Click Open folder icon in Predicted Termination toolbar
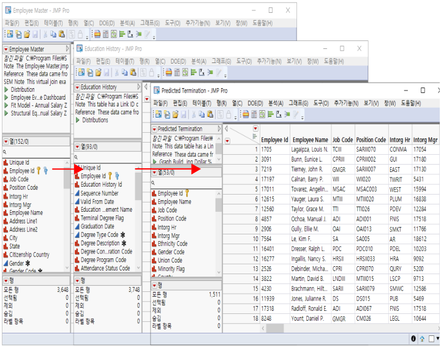This screenshot has width=441, height=347. tap(175, 114)
